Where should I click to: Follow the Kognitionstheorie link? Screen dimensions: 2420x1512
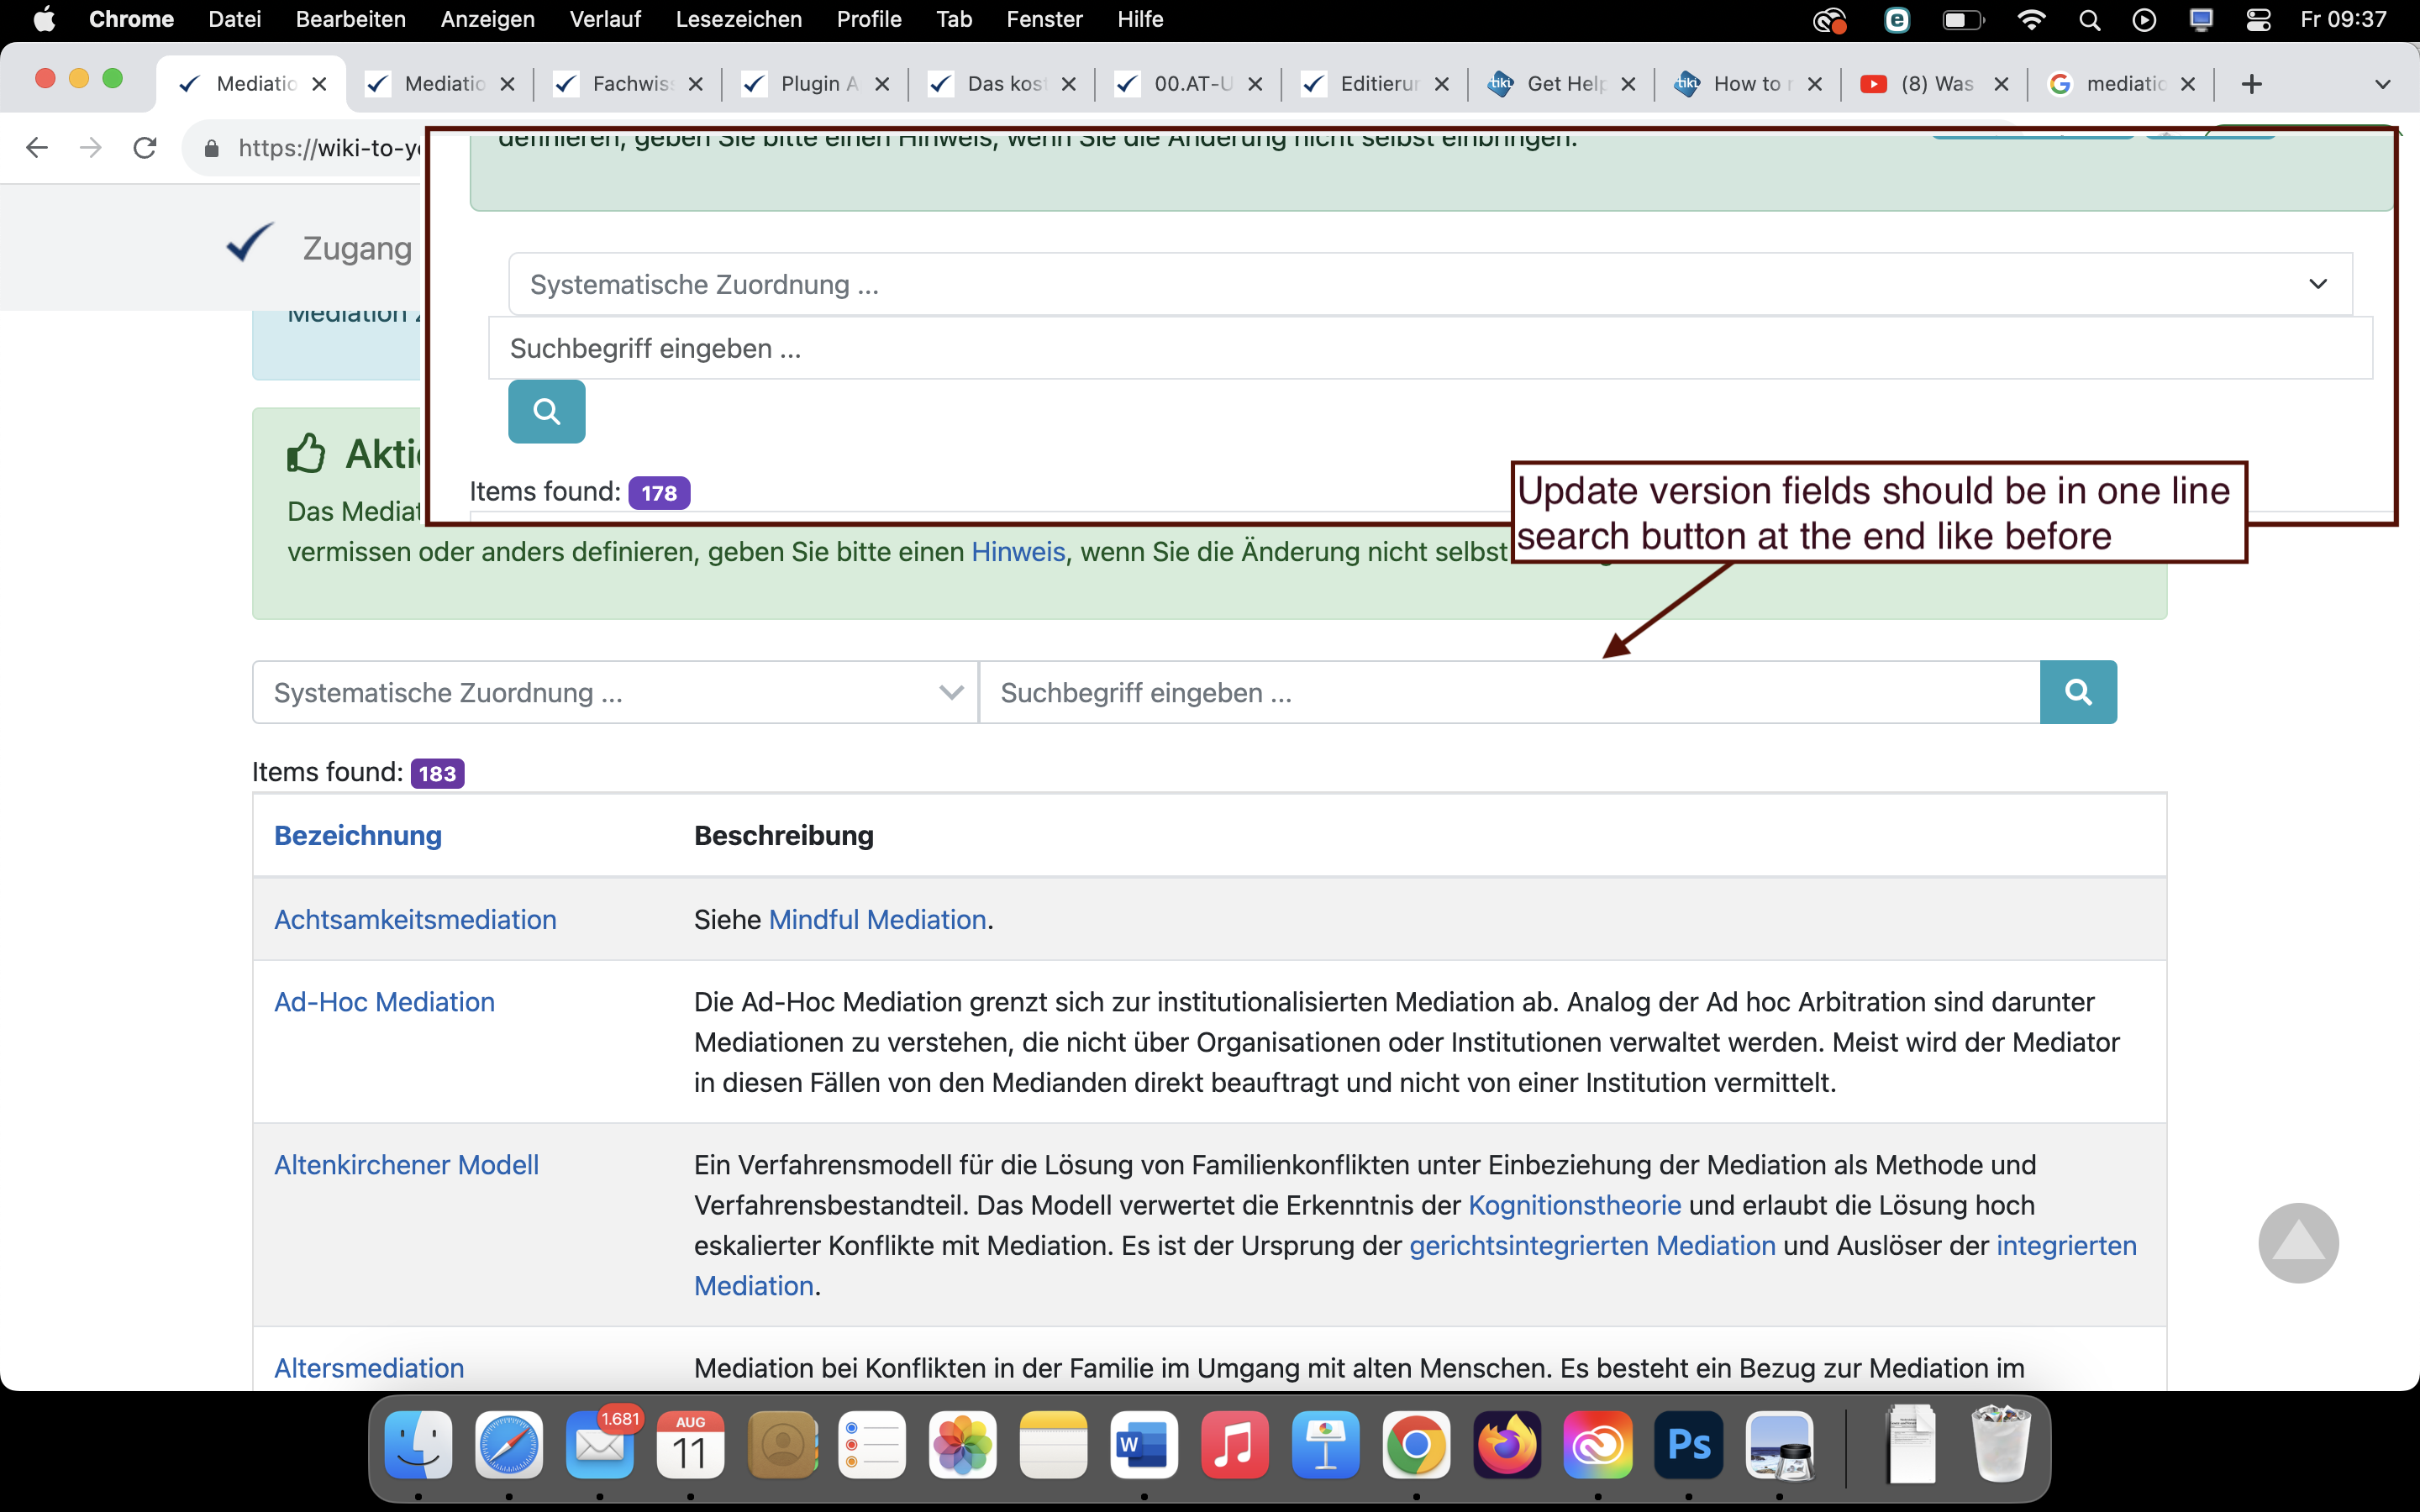pyautogui.click(x=1574, y=1205)
